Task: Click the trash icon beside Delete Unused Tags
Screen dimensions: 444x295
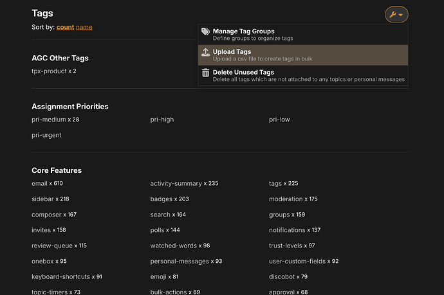Action: [205, 73]
